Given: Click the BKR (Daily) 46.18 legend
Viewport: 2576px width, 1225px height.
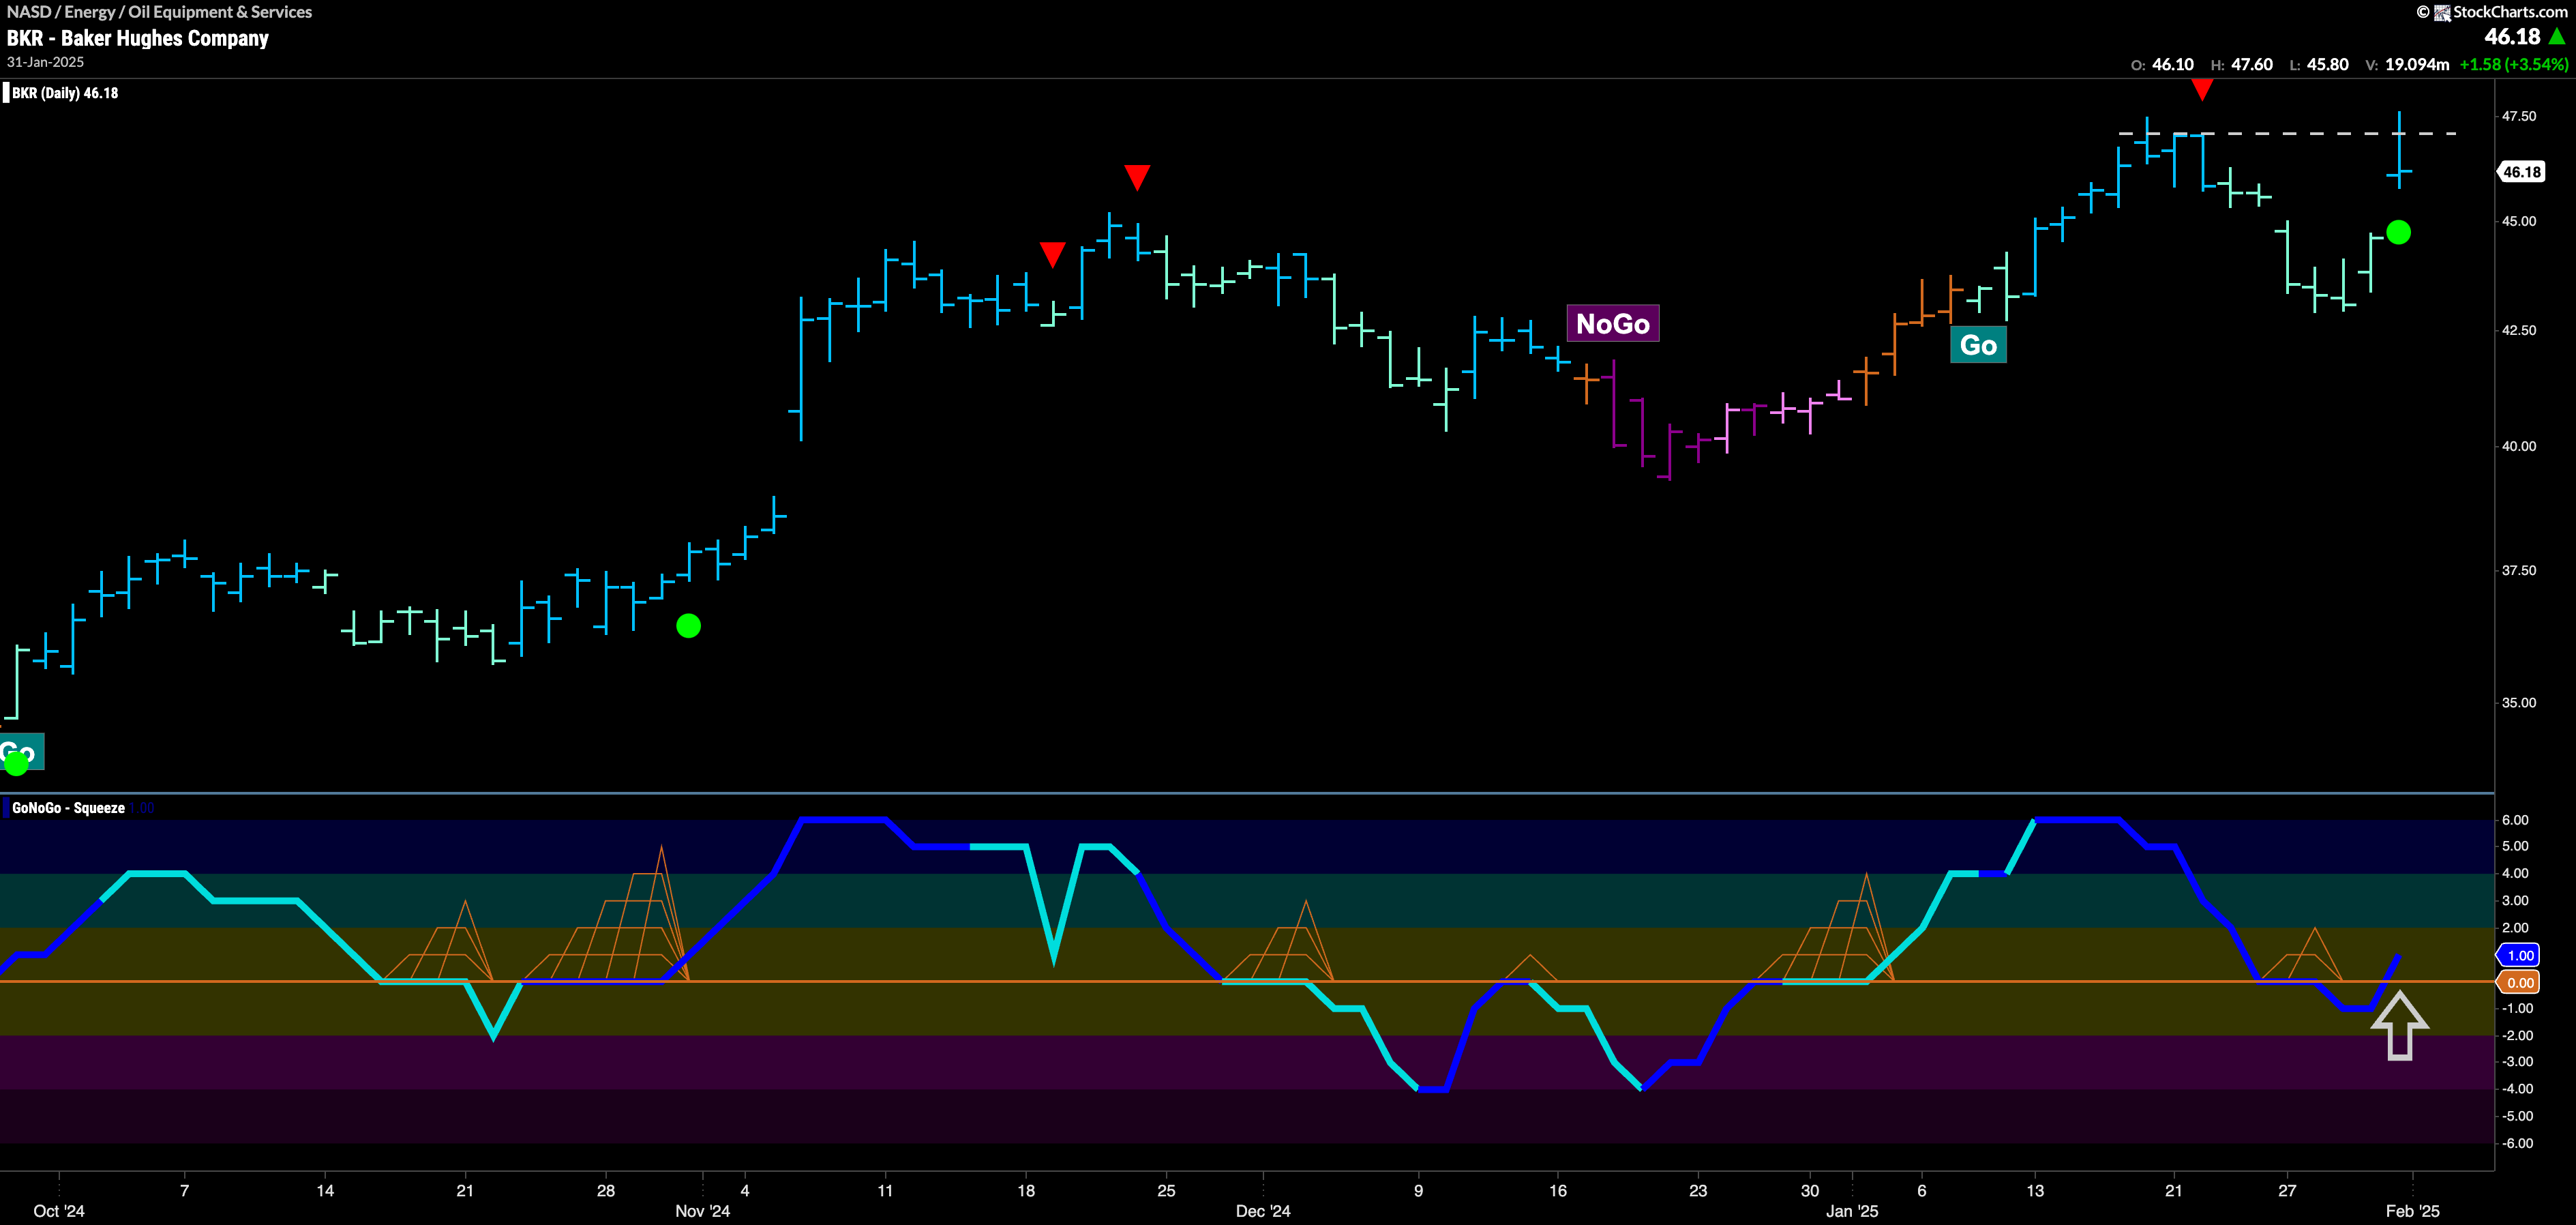Looking at the screenshot, I should tap(64, 93).
